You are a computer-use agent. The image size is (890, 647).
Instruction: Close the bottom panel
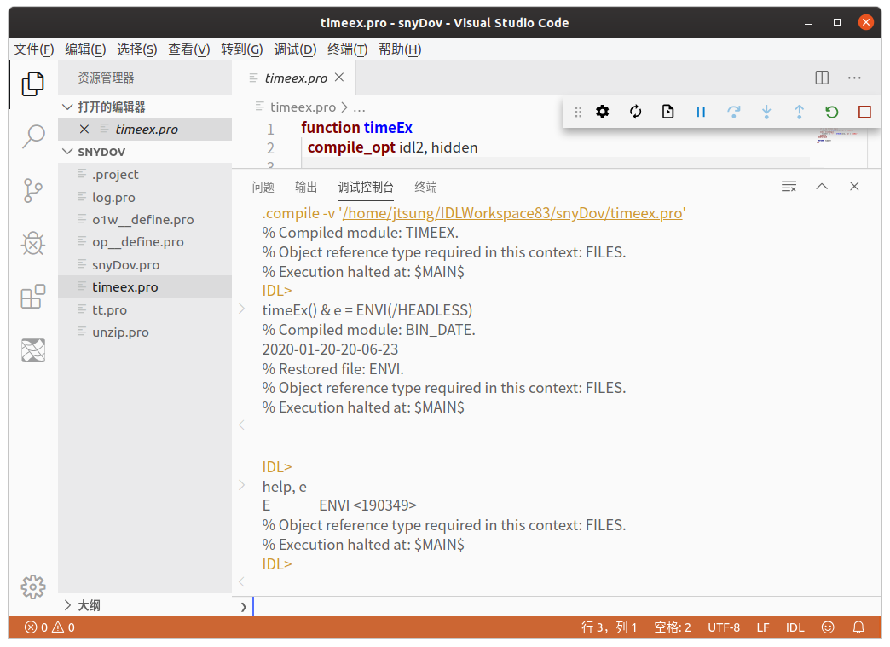click(x=854, y=186)
